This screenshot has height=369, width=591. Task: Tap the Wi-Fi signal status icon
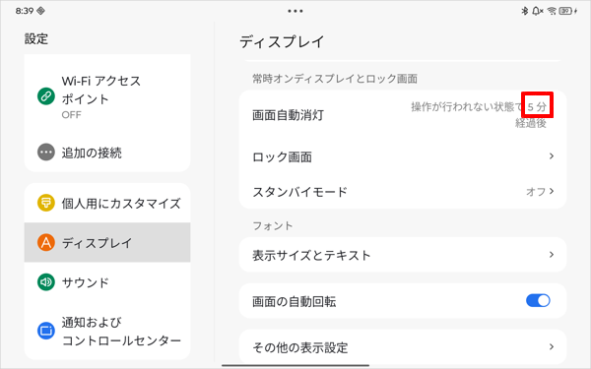pos(552,11)
